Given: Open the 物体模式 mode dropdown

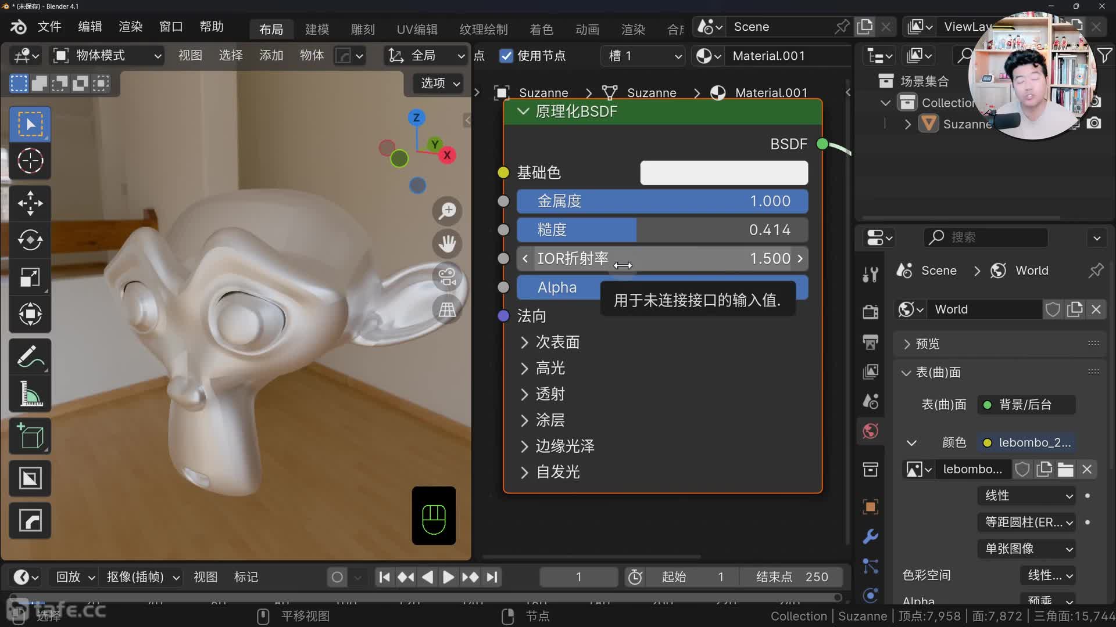Looking at the screenshot, I should 108,55.
